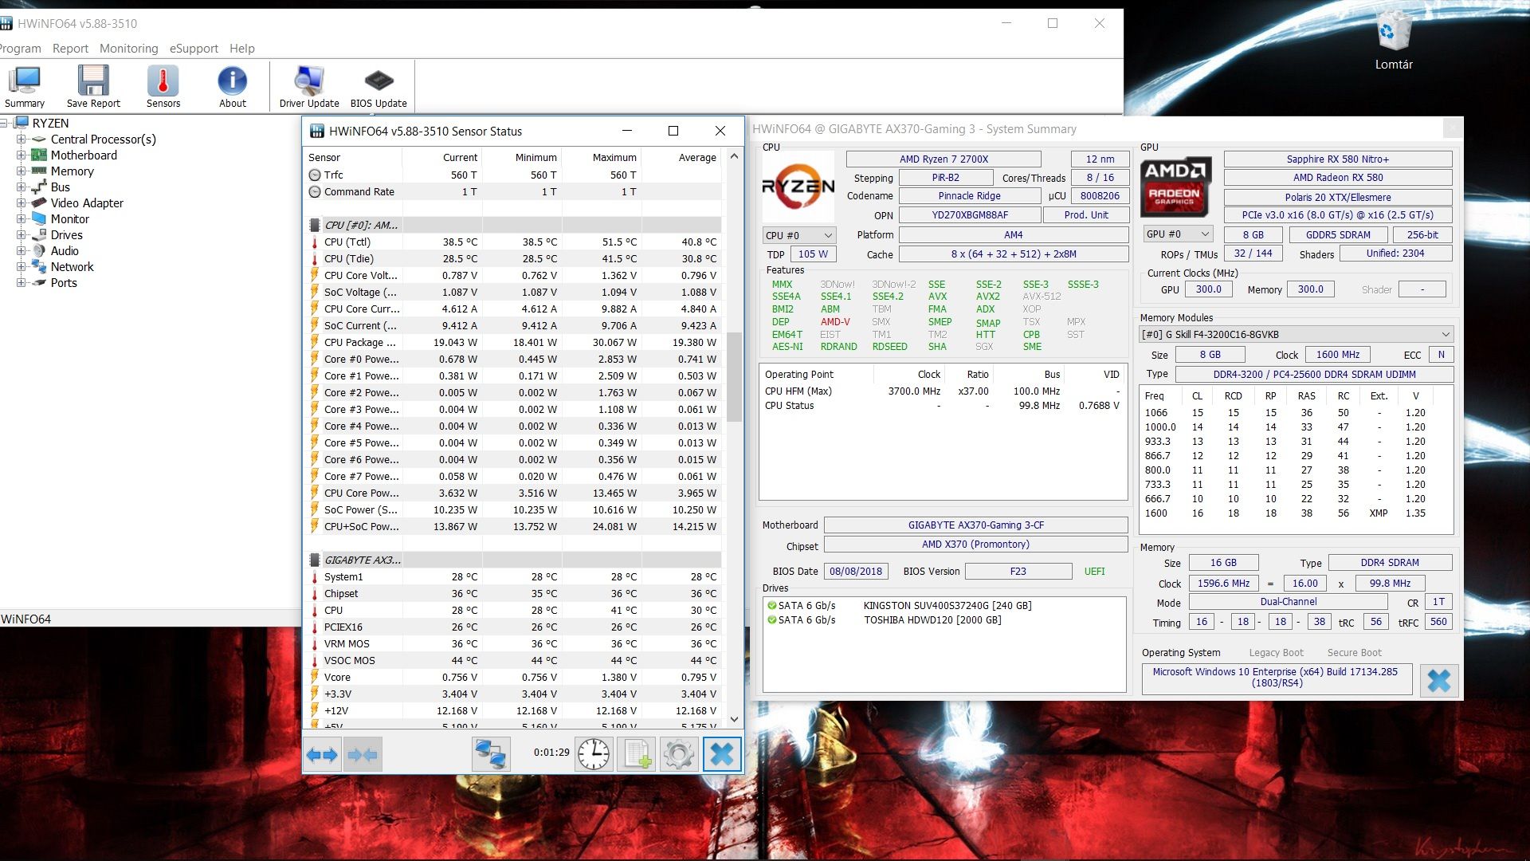This screenshot has width=1530, height=861.
Task: Close System Summary with blue X button
Action: click(x=1439, y=680)
